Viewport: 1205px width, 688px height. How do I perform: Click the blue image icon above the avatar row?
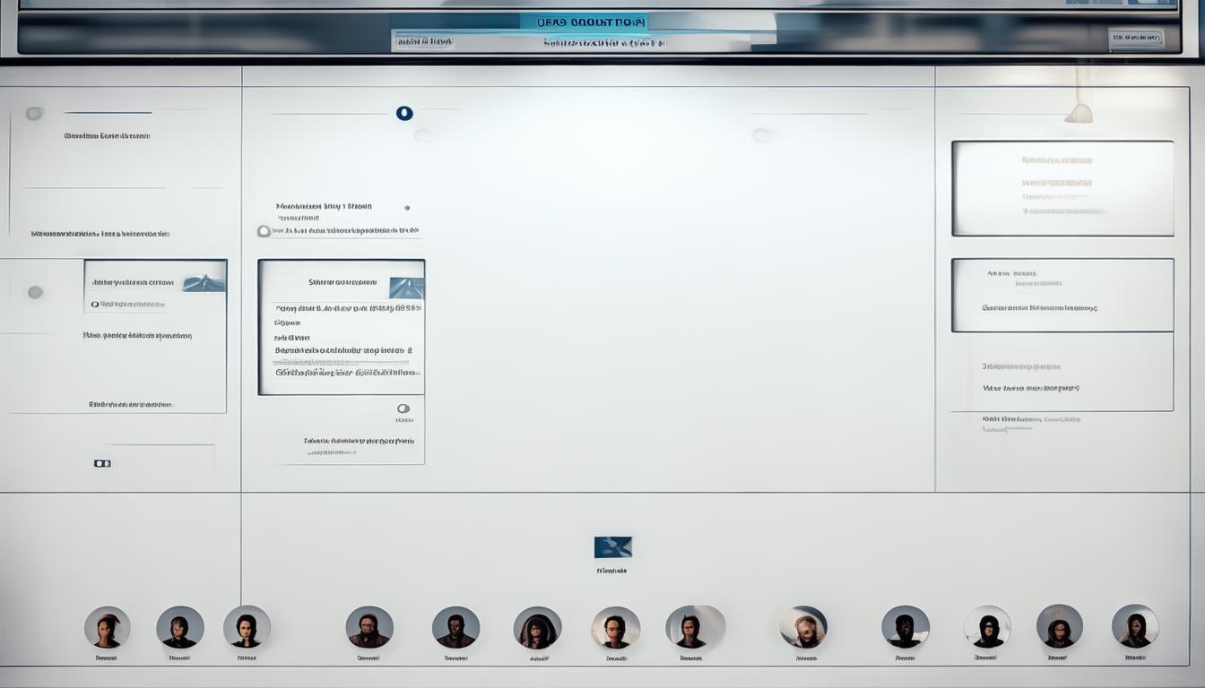click(613, 547)
